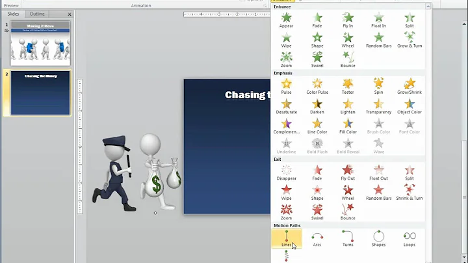Image resolution: width=468 pixels, height=263 pixels.
Task: Select the Lighten emphasis animation
Action: [x=348, y=106]
